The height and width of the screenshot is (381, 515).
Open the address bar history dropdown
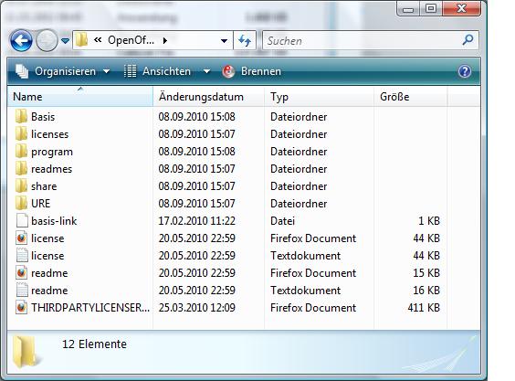click(x=224, y=41)
